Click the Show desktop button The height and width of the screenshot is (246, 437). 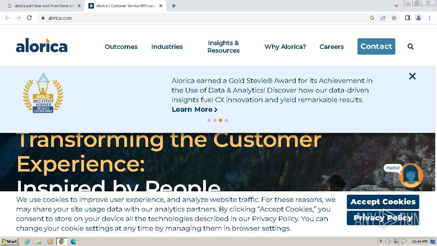click(434, 242)
